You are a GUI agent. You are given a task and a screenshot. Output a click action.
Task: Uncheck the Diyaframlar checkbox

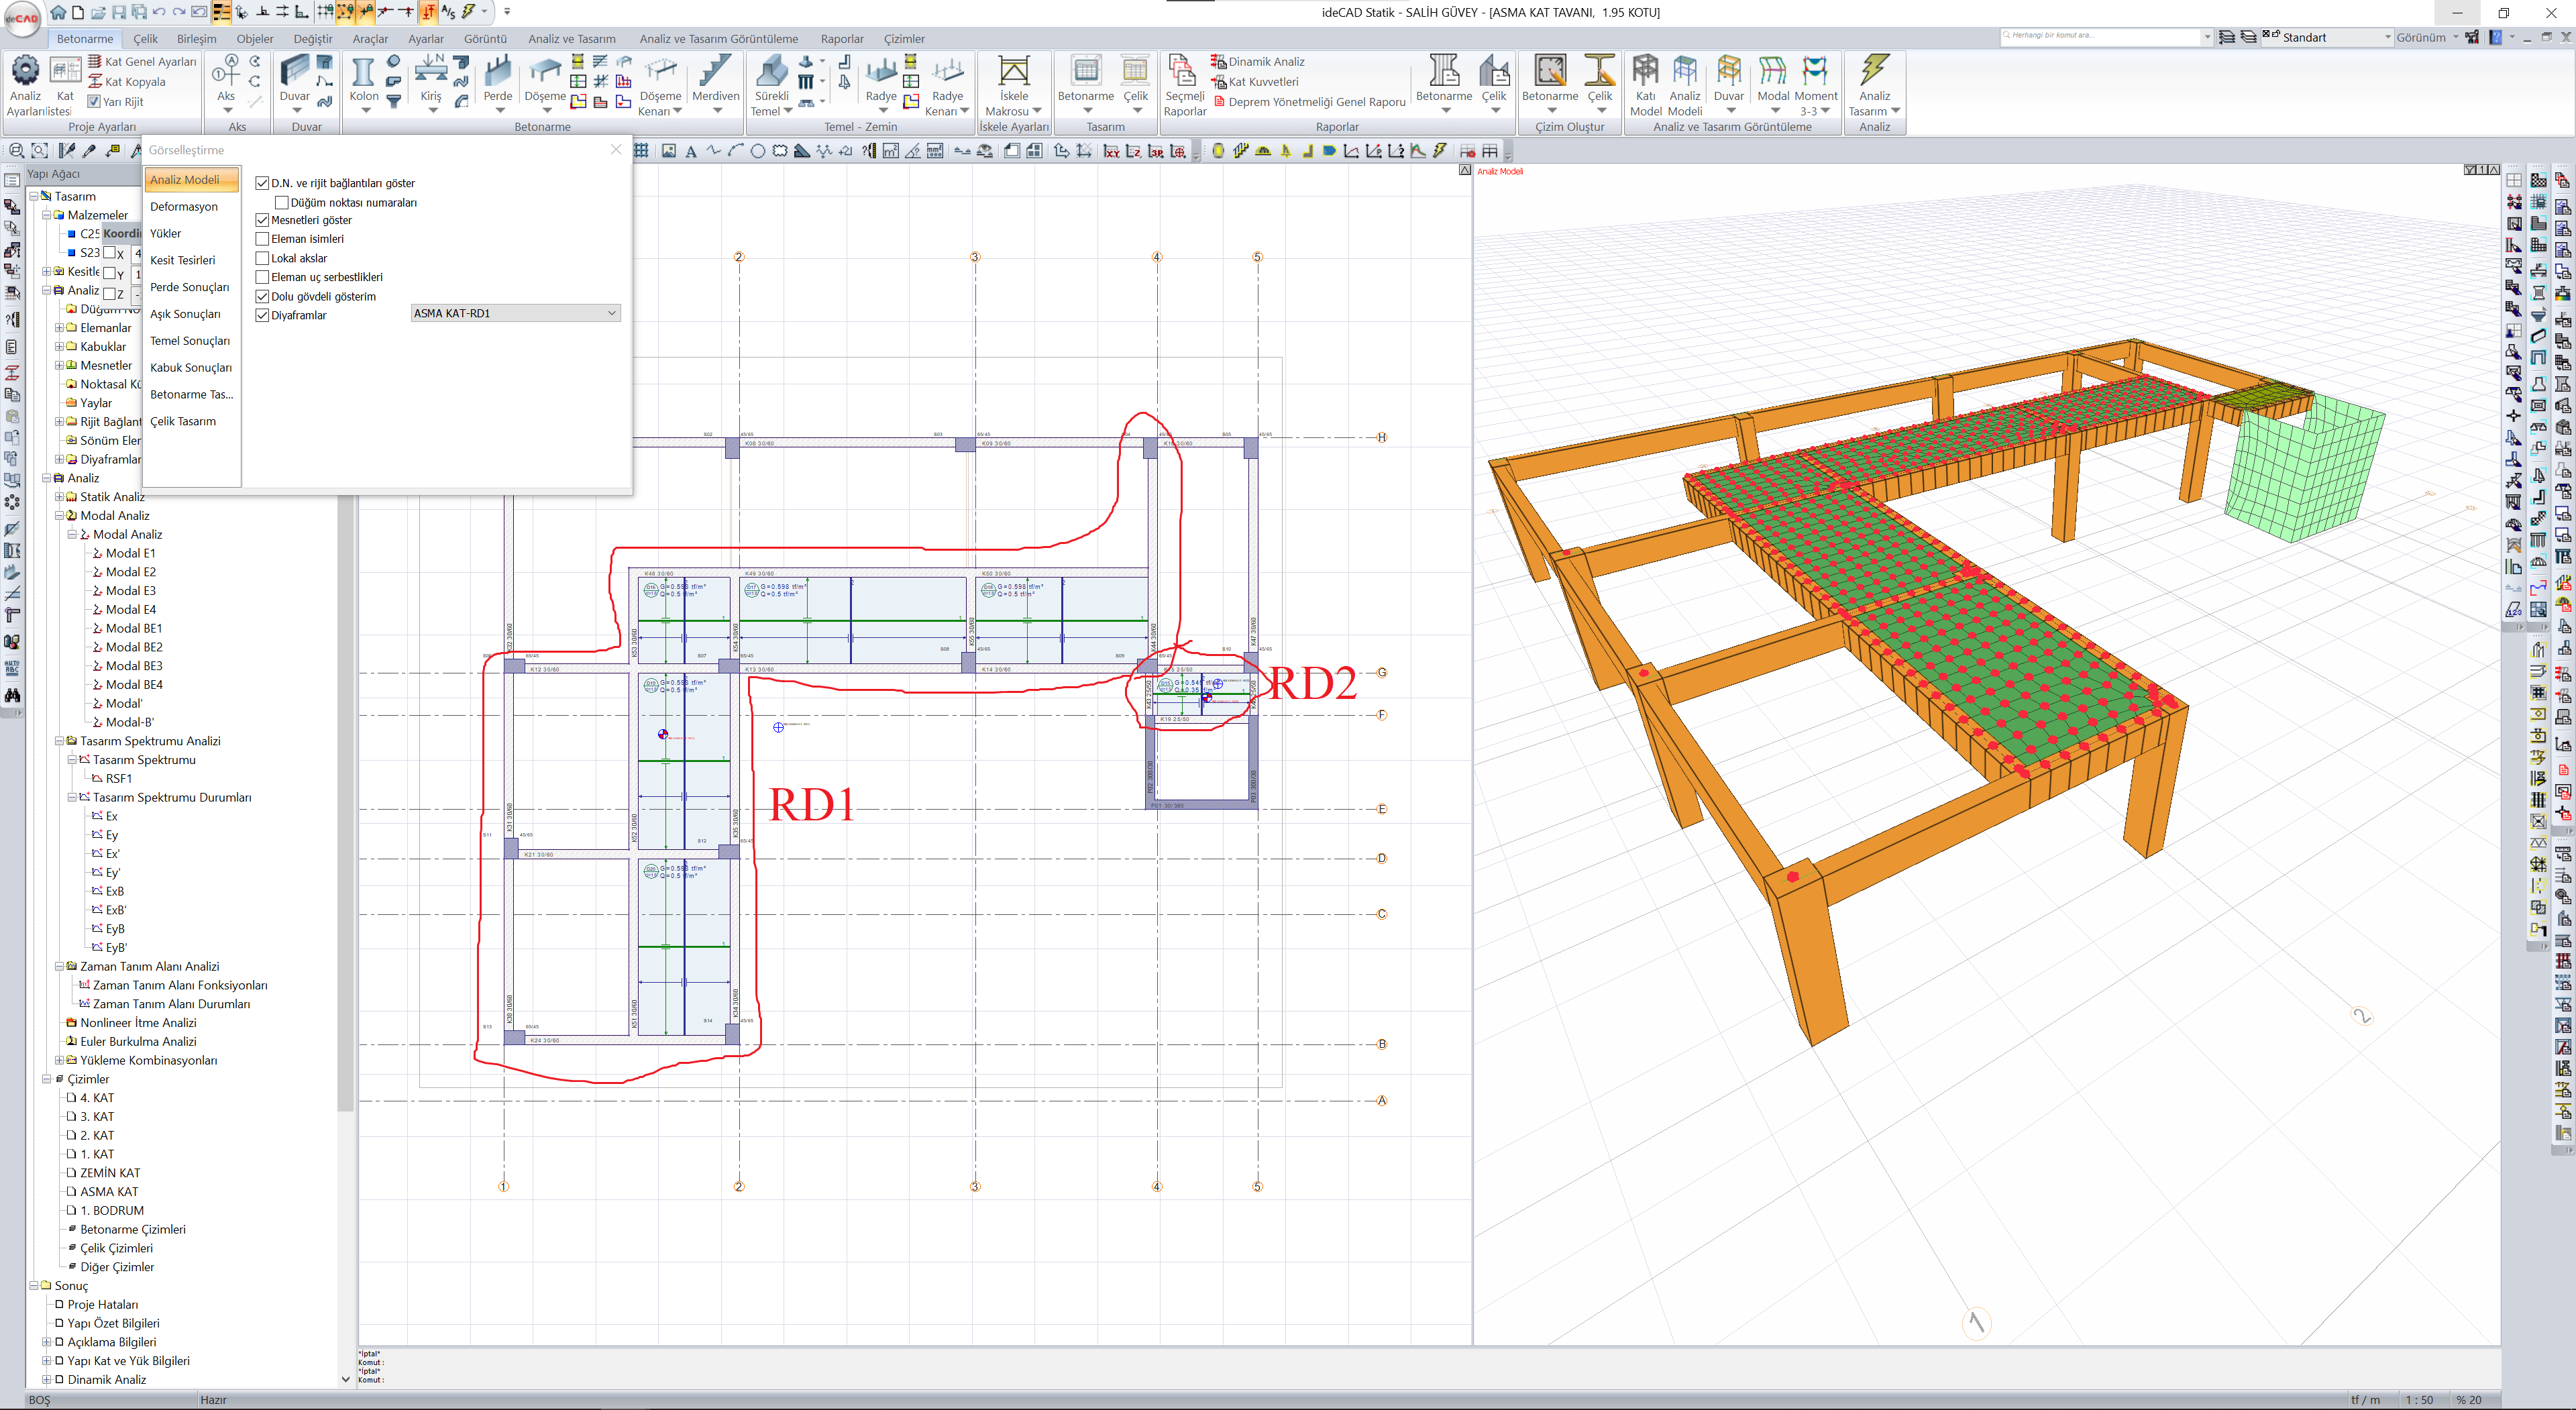click(x=263, y=315)
